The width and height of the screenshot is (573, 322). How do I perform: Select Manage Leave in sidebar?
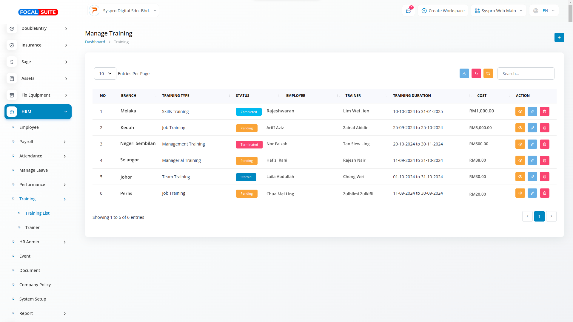33,170
